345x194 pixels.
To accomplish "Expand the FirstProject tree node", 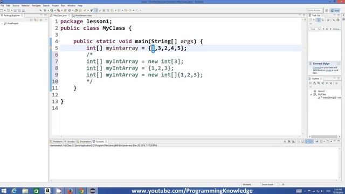I will [2, 24].
